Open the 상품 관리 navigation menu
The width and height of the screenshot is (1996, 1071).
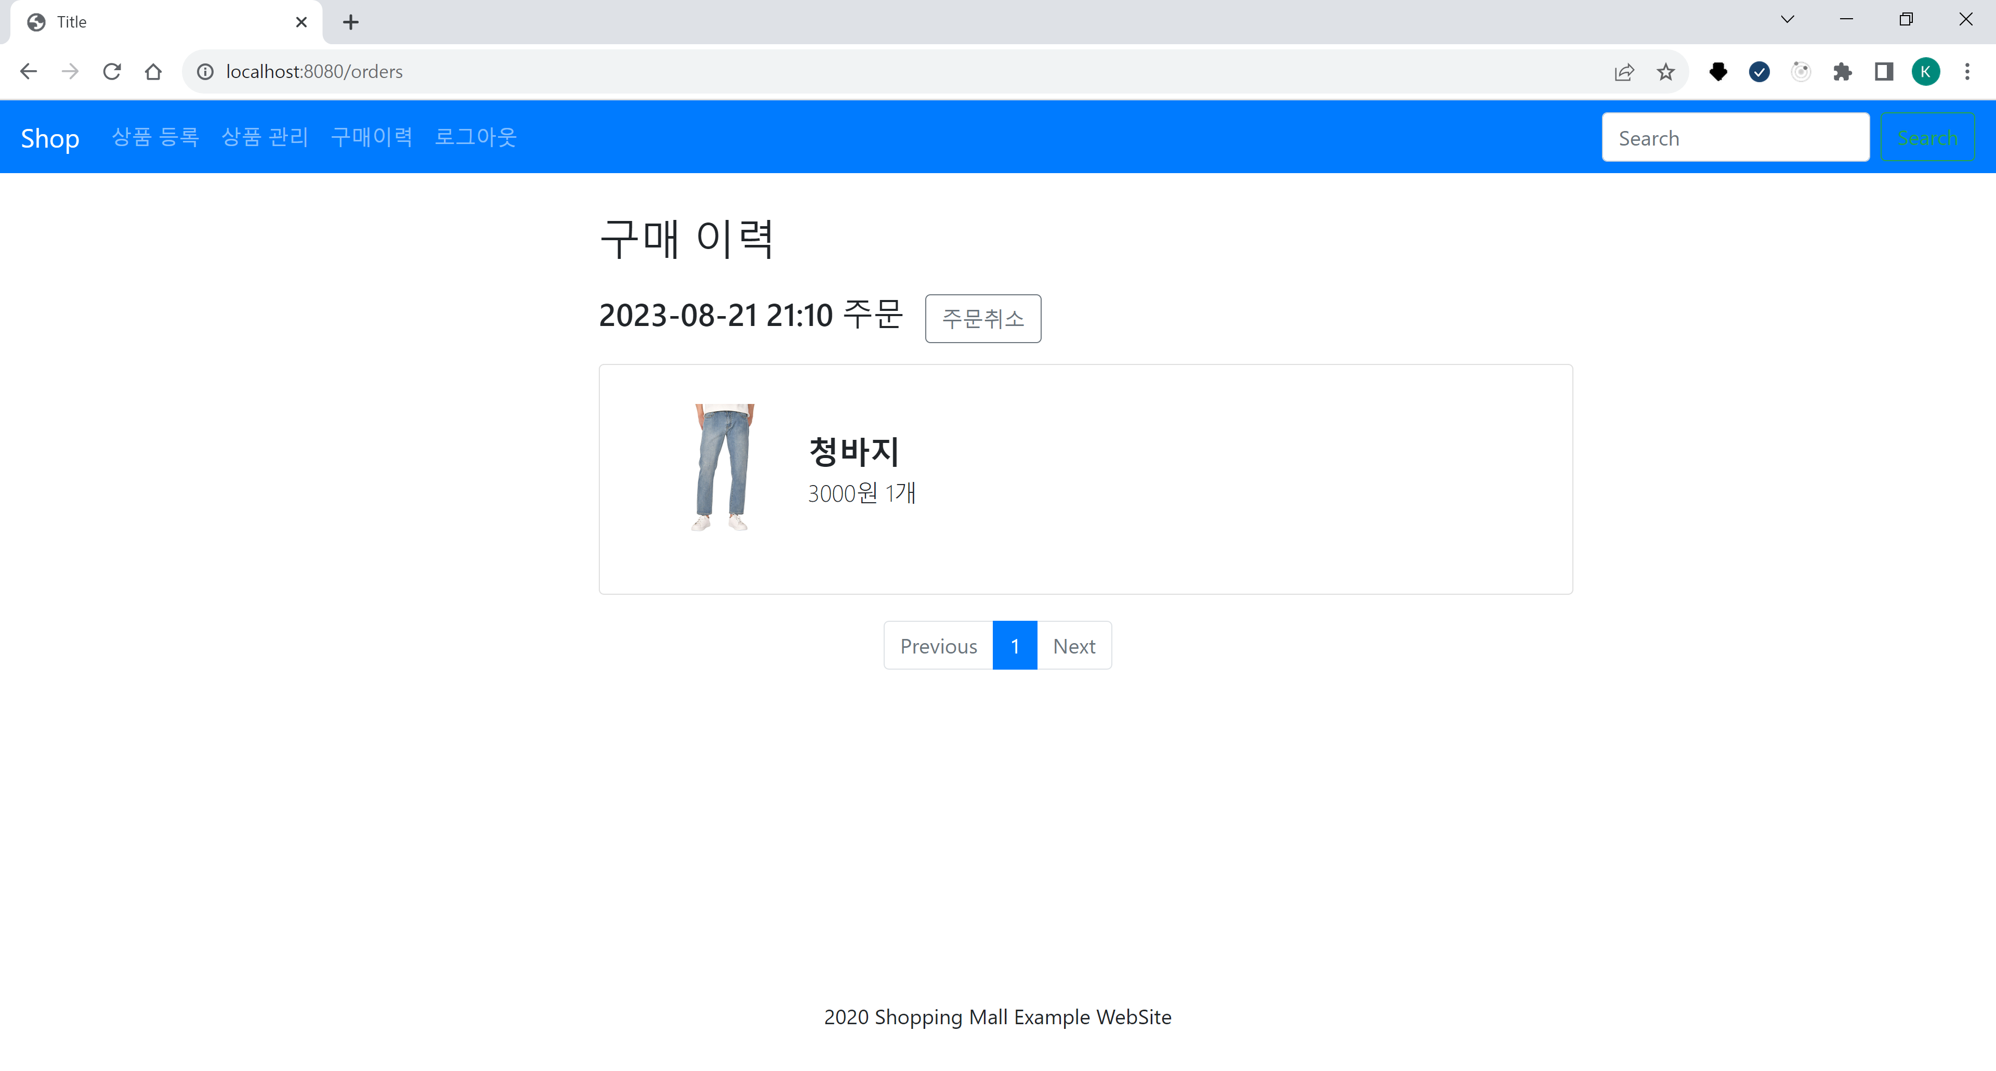click(264, 136)
